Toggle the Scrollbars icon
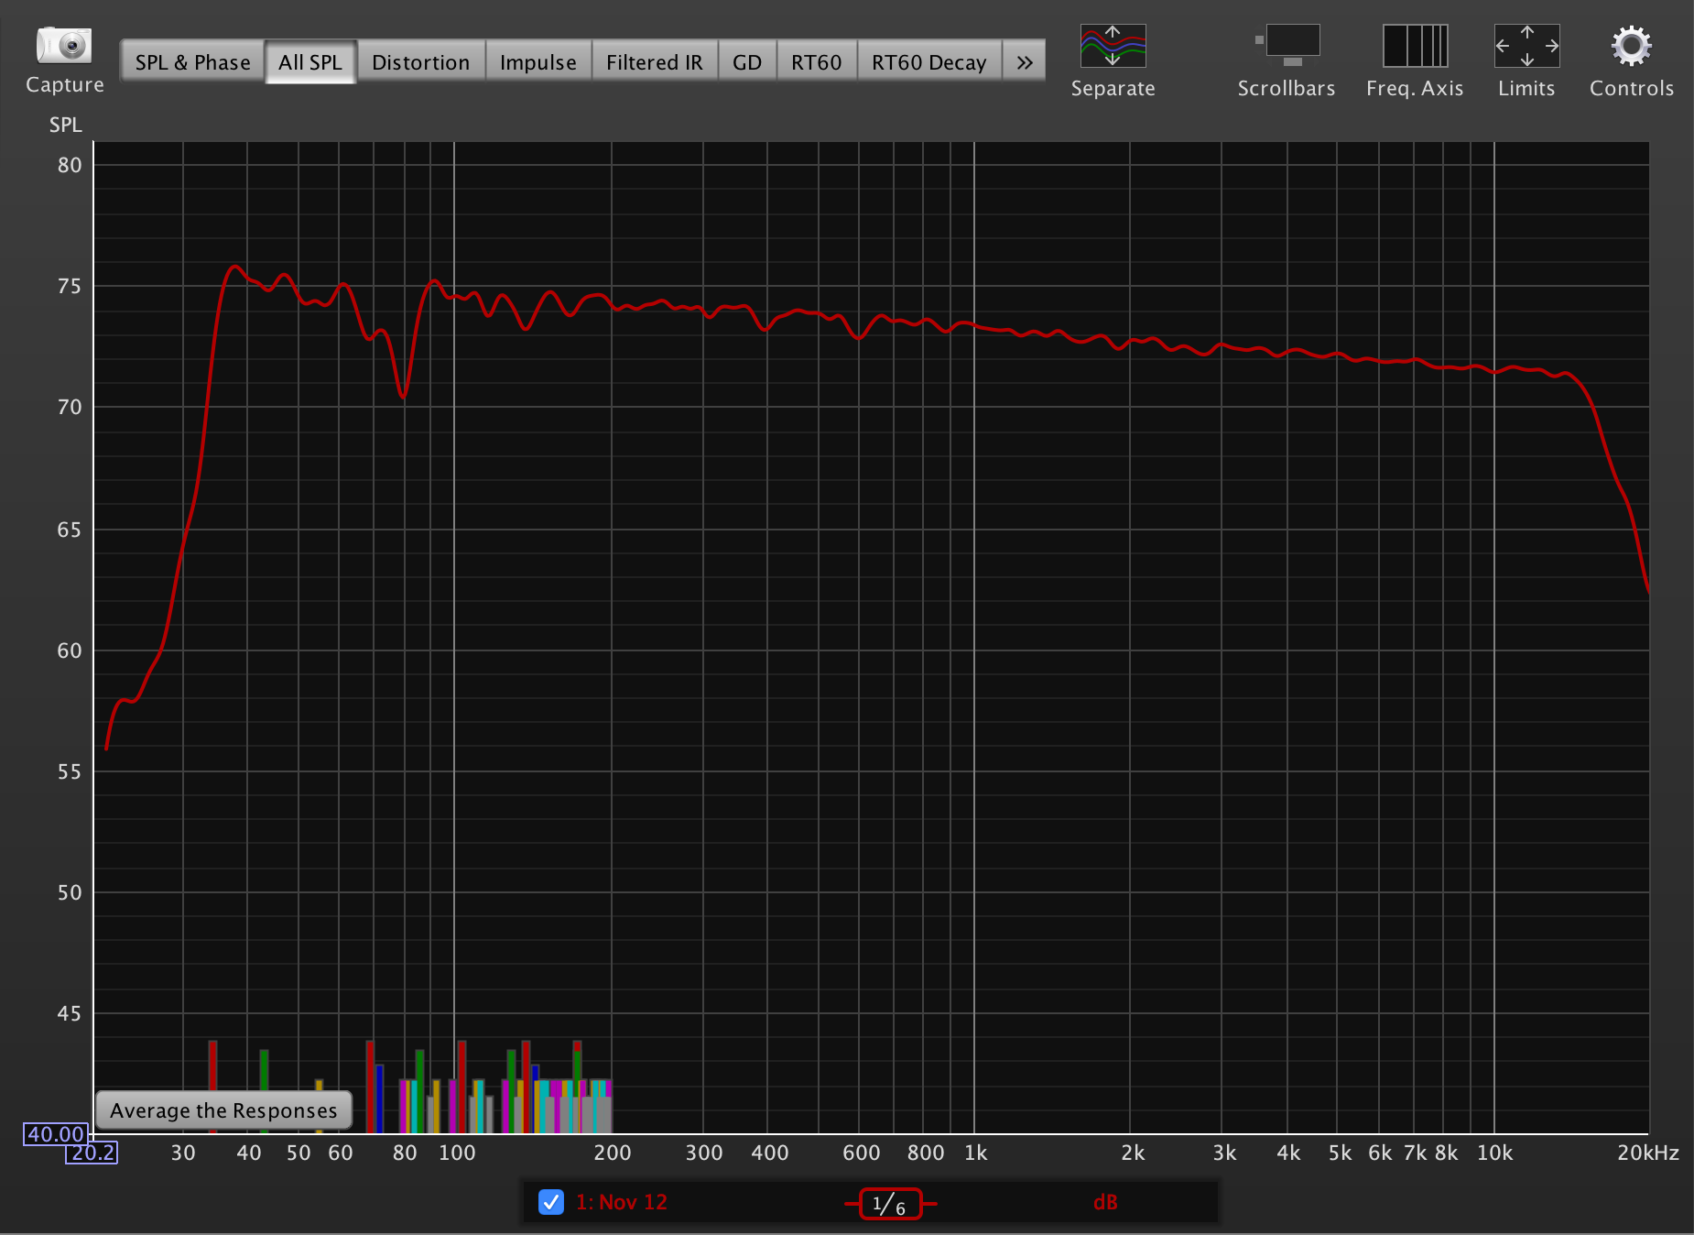The height and width of the screenshot is (1235, 1694). click(x=1287, y=46)
